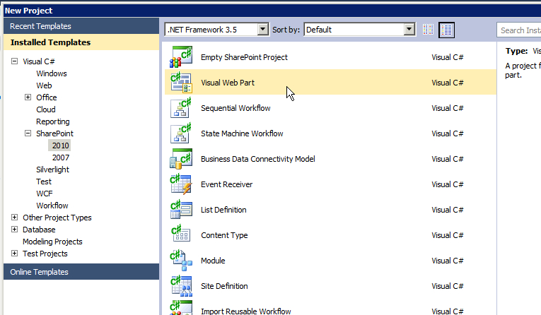This screenshot has height=315, width=541.
Task: Click 'Business Data Connectivity Model' name text
Action: coord(257,159)
